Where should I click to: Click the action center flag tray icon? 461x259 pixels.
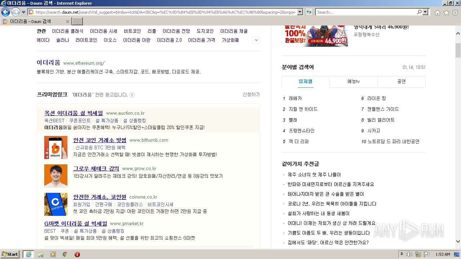point(427,254)
